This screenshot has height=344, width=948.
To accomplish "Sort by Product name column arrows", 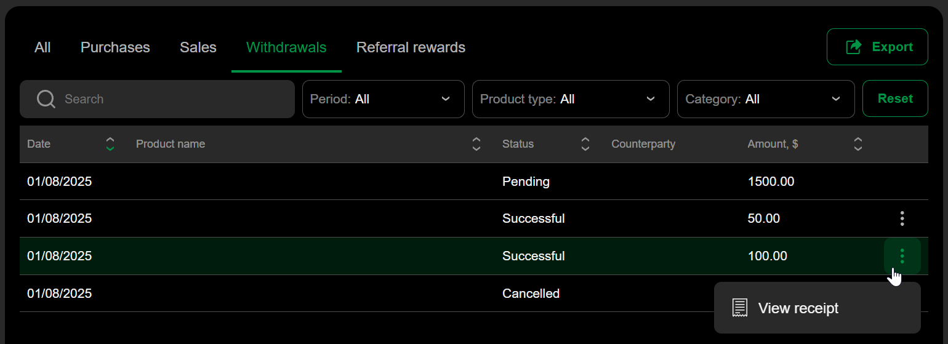I will coord(476,144).
